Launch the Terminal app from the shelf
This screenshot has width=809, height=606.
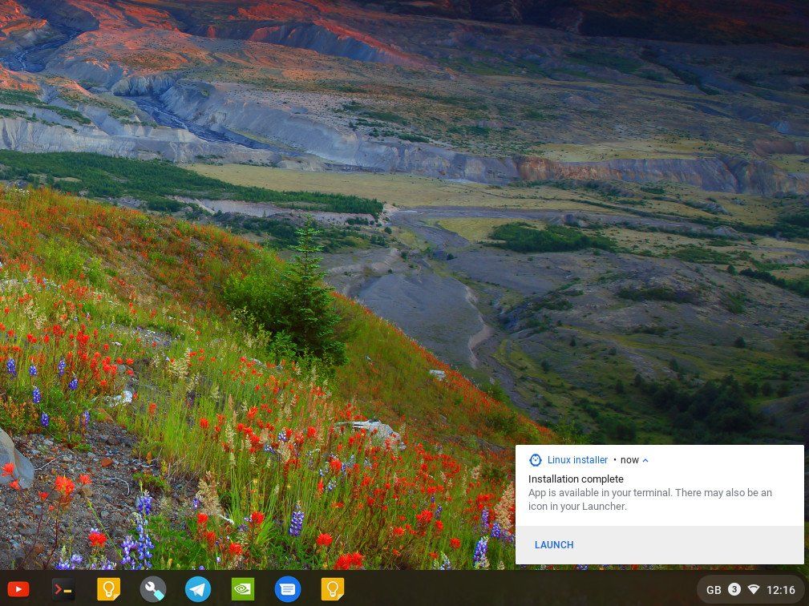pos(63,588)
